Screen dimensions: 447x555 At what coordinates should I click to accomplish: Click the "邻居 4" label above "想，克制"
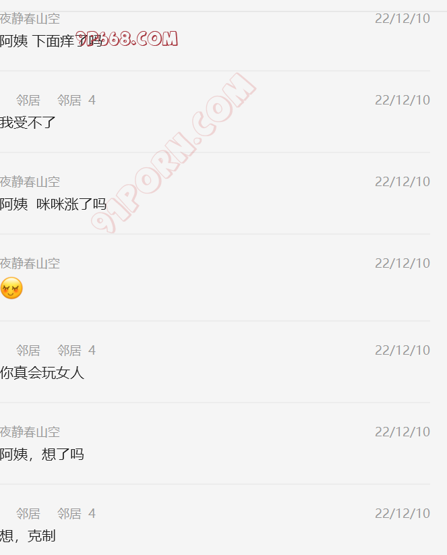tap(76, 514)
